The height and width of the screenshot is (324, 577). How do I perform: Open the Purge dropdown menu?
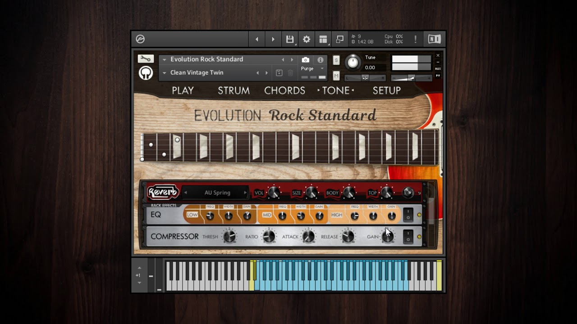[312, 69]
